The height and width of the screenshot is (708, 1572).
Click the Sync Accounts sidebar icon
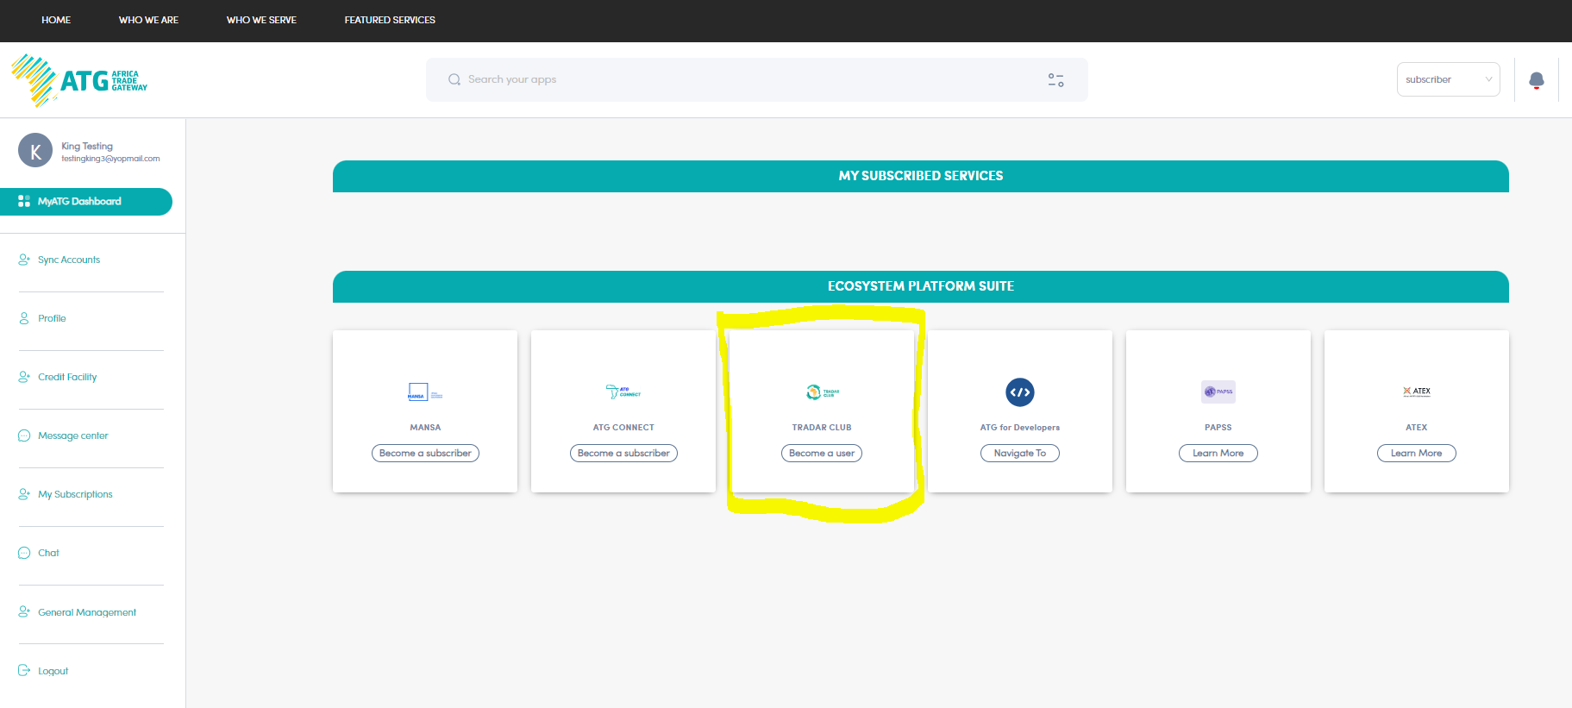tap(24, 260)
